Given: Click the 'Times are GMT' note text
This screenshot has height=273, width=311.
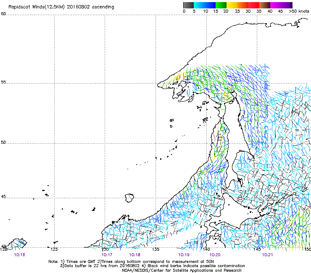Looking at the screenshot, I should pyautogui.click(x=81, y=262).
